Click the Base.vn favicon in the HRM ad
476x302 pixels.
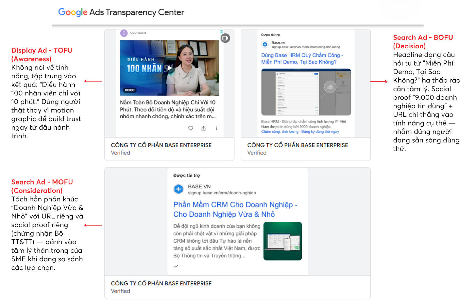(265, 44)
